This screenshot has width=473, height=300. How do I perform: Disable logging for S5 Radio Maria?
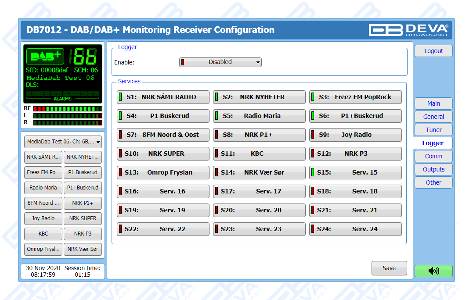coord(259,116)
